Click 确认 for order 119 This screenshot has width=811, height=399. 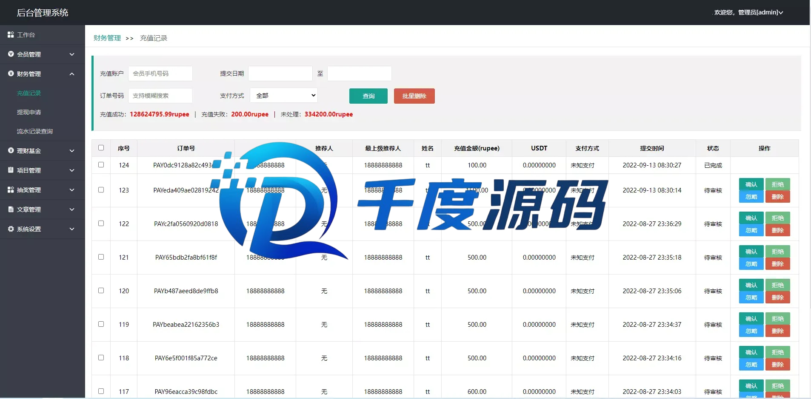pos(751,319)
